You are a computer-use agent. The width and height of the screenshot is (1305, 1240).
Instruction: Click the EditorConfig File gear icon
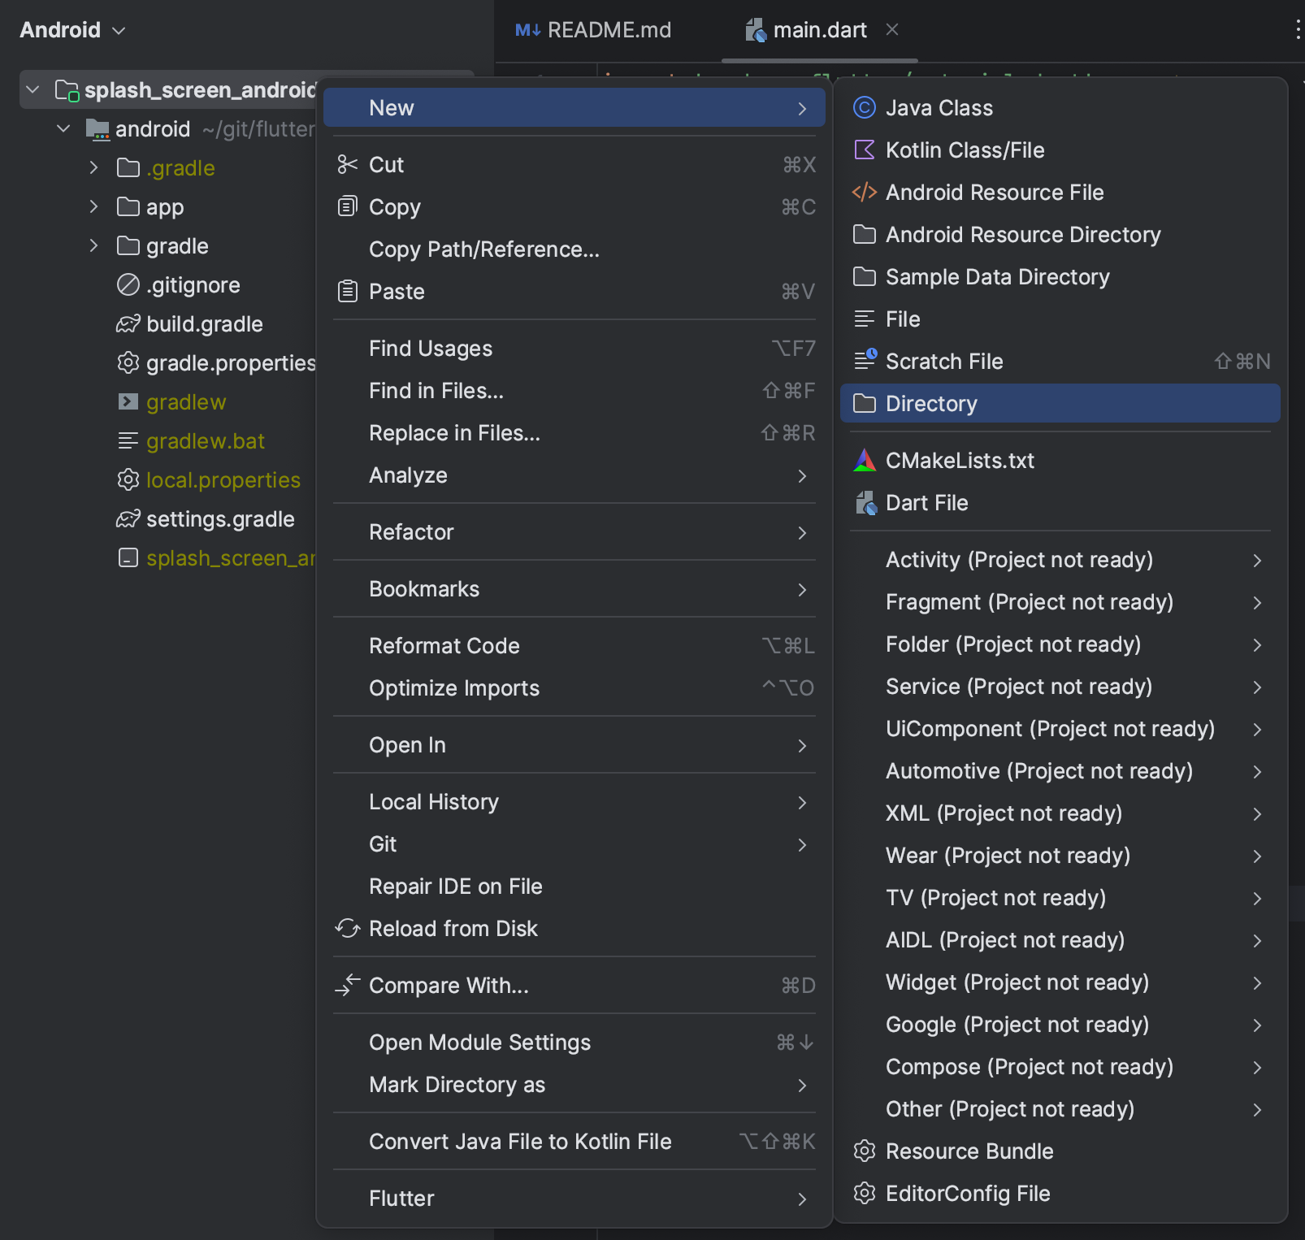865,1194
